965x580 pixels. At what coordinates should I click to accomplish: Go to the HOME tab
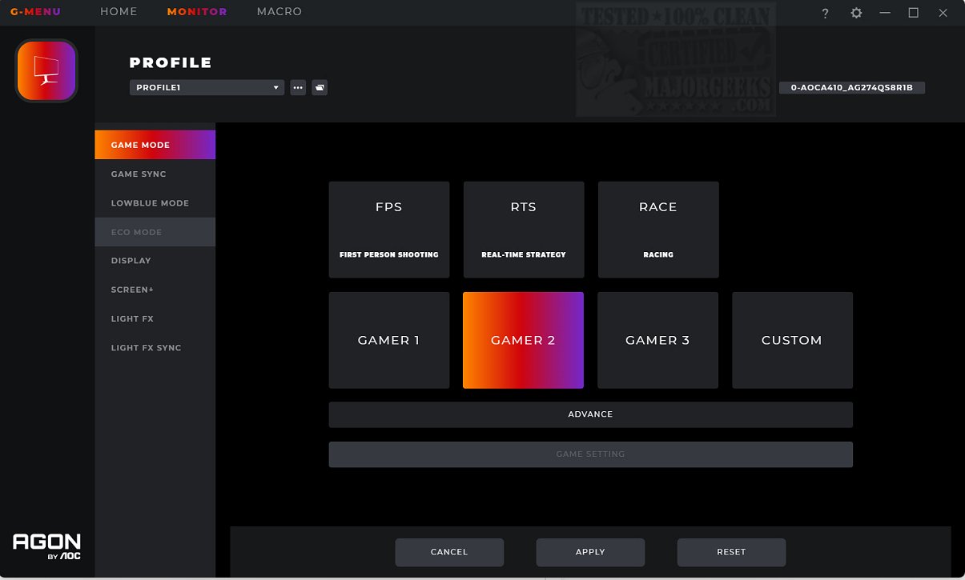pyautogui.click(x=118, y=11)
